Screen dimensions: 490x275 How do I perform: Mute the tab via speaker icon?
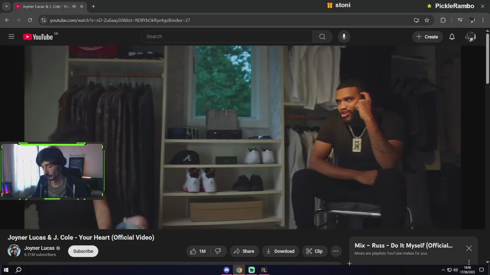click(x=74, y=6)
